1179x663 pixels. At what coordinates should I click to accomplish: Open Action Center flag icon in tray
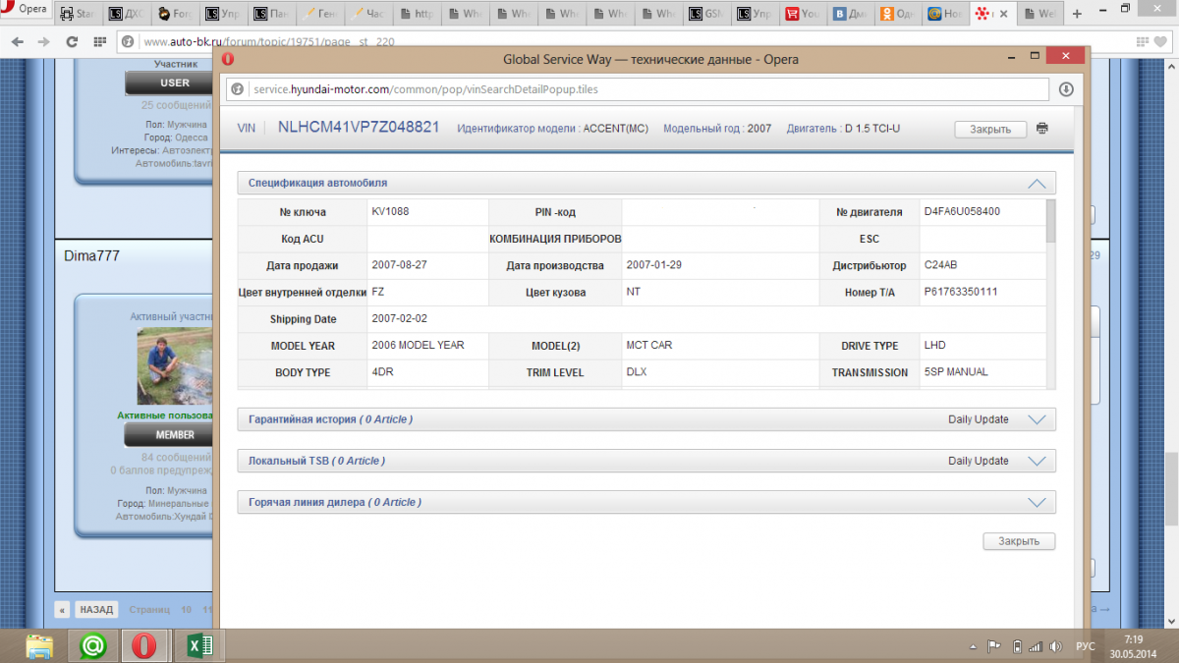click(x=993, y=646)
